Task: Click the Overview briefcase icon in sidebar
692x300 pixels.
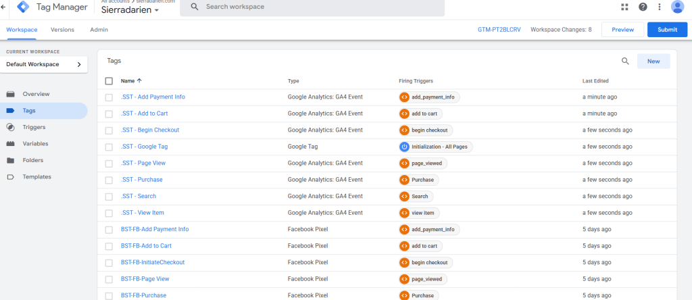Action: click(x=11, y=94)
